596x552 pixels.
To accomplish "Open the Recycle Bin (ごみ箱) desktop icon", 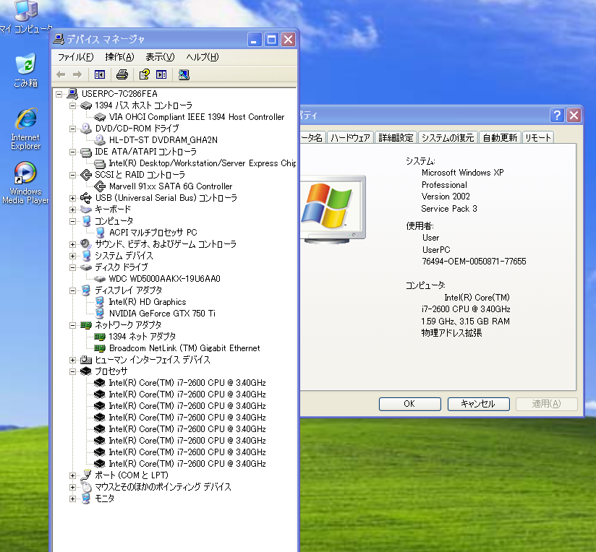I will click(26, 71).
